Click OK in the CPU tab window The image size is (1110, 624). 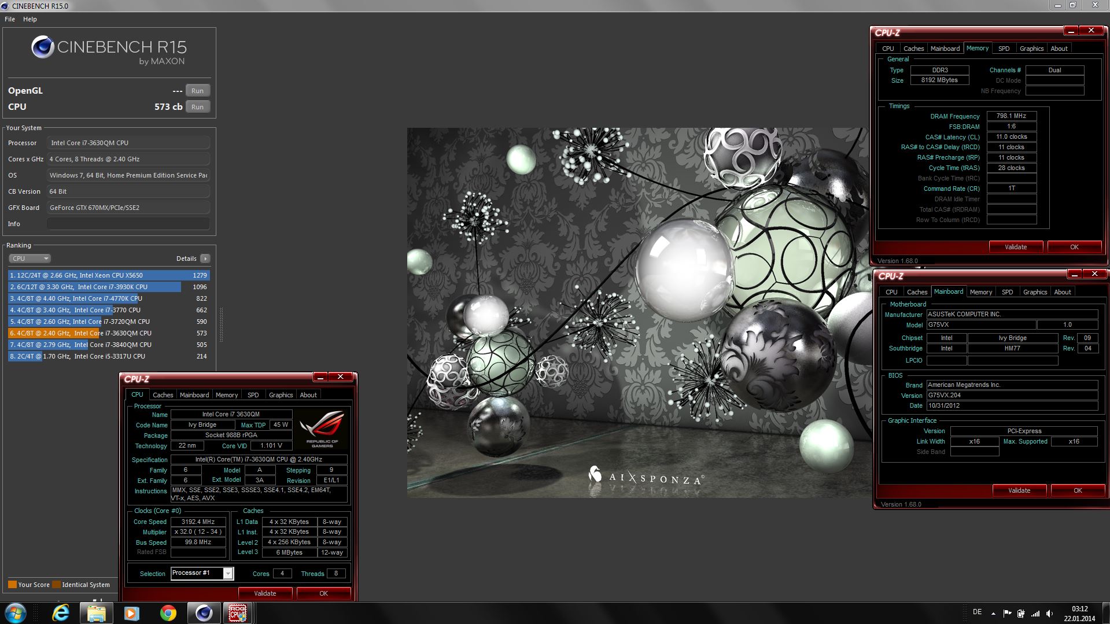tap(323, 593)
